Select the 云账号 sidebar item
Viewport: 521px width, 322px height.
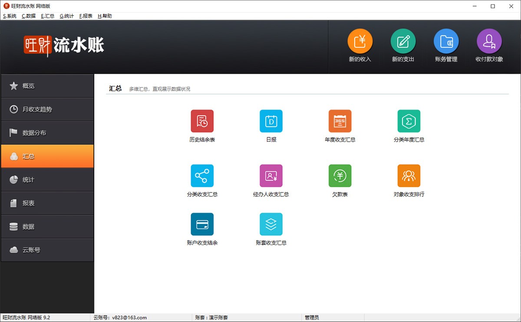tap(47, 250)
